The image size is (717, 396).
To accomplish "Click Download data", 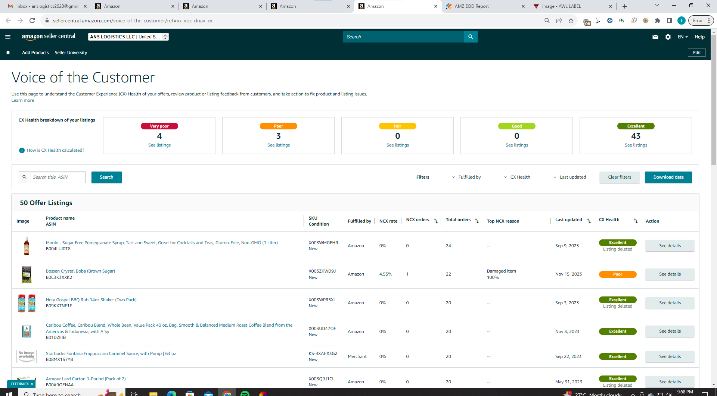I will coord(668,177).
